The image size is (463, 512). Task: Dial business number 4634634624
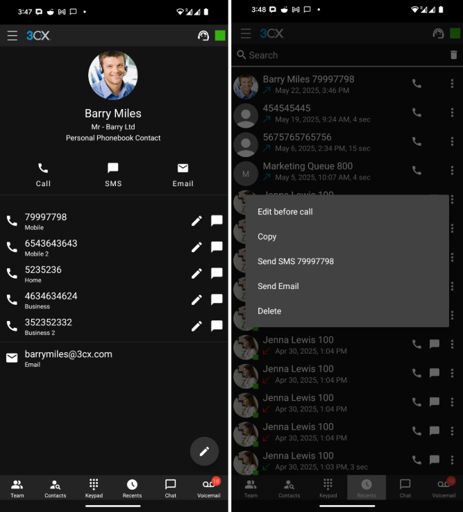coord(12,300)
